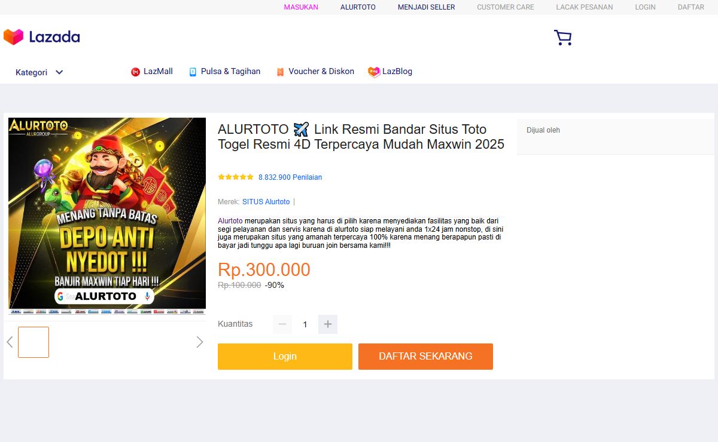Open Menjadi Seller in top bar
This screenshot has height=442, width=718.
427,7
